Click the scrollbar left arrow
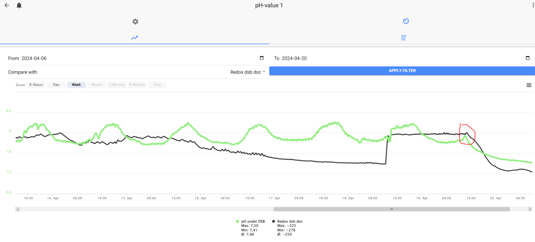 click(17, 209)
